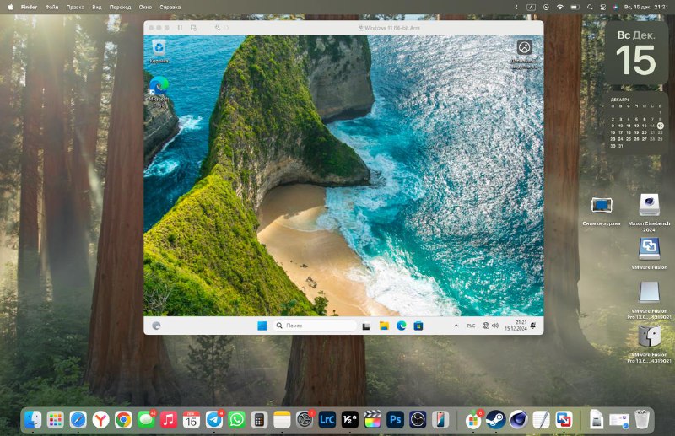Open the Recycle Bin on Windows desktop

(159, 51)
